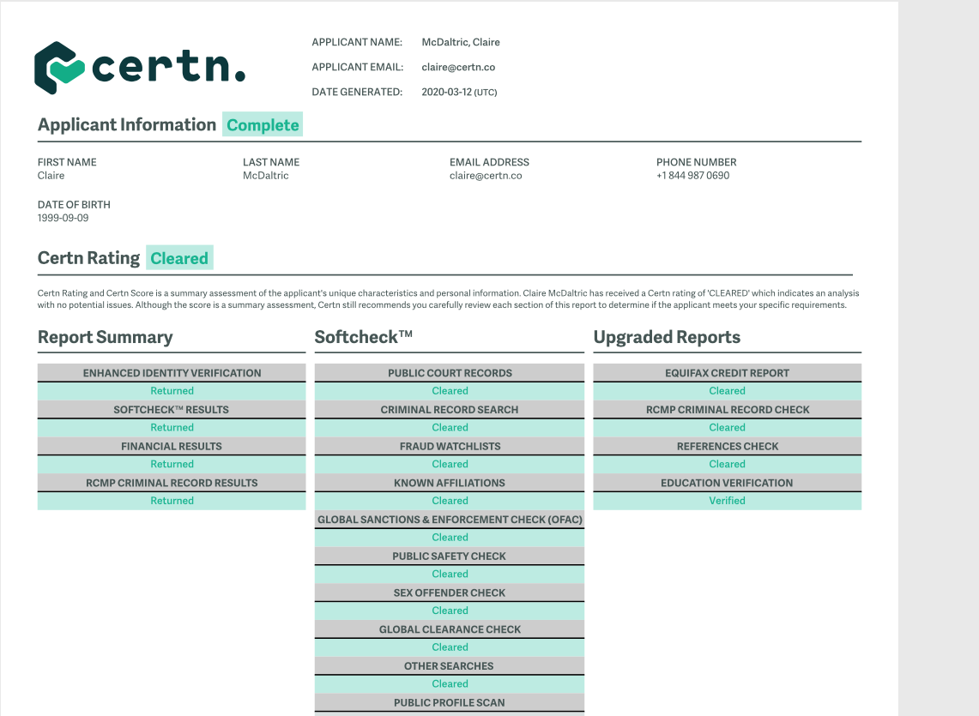Open the Public Court Records check

(450, 372)
